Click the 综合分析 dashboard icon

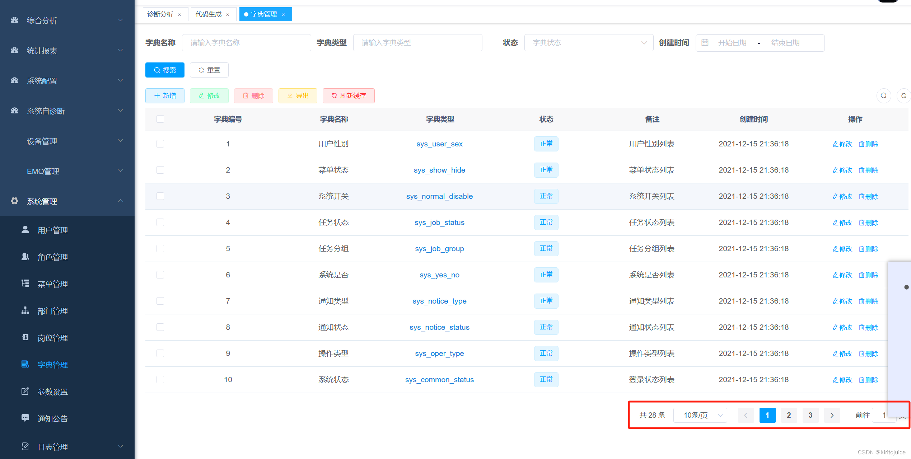(14, 20)
